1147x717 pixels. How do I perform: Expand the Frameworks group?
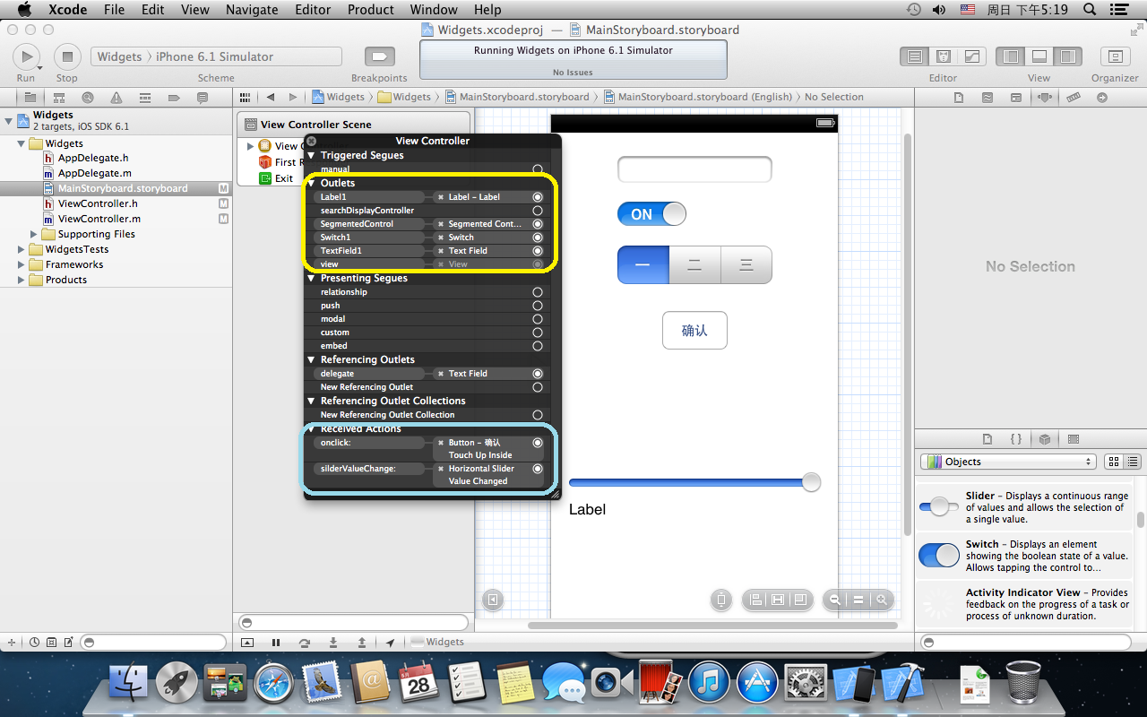point(22,264)
